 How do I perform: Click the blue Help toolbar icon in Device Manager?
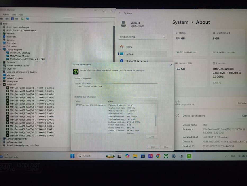(12, 19)
